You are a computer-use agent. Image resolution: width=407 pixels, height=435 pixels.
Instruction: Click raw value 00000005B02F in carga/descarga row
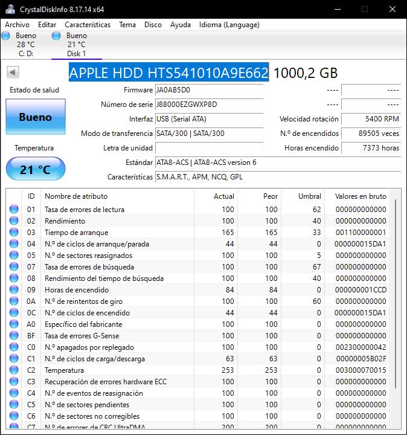[361, 358]
